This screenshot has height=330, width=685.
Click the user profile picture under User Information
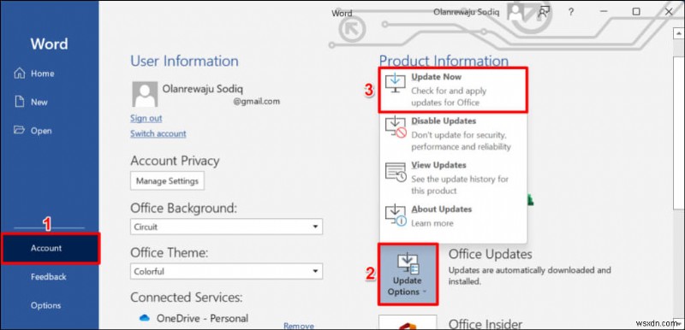145,95
